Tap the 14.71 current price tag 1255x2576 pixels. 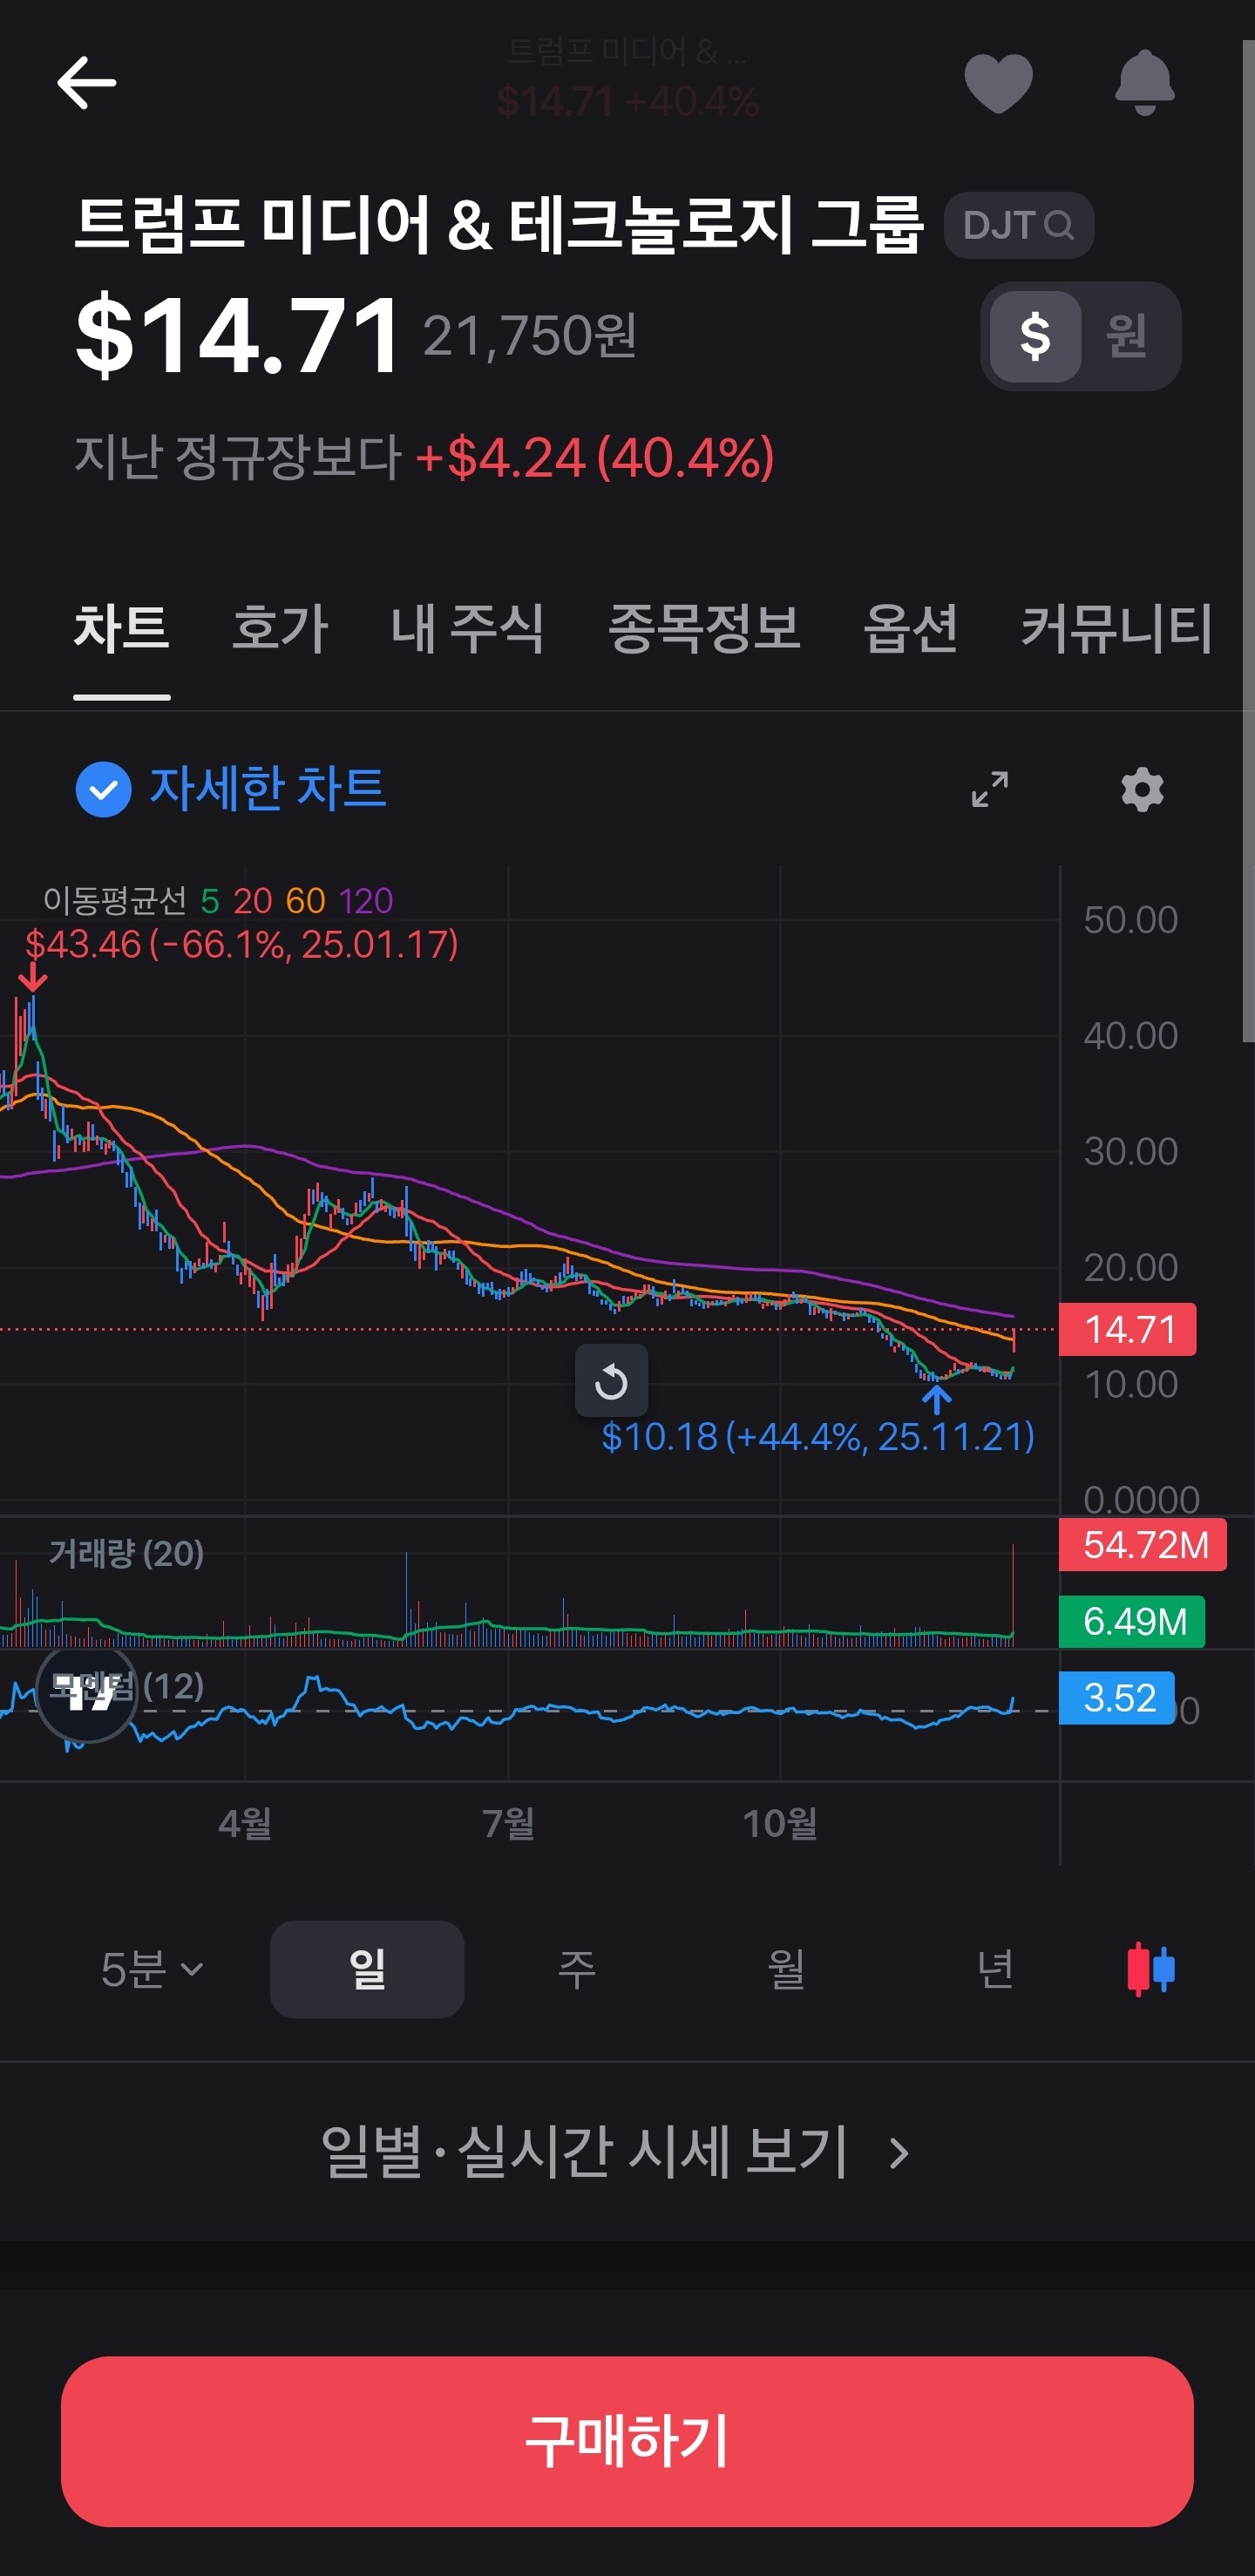(1128, 1329)
